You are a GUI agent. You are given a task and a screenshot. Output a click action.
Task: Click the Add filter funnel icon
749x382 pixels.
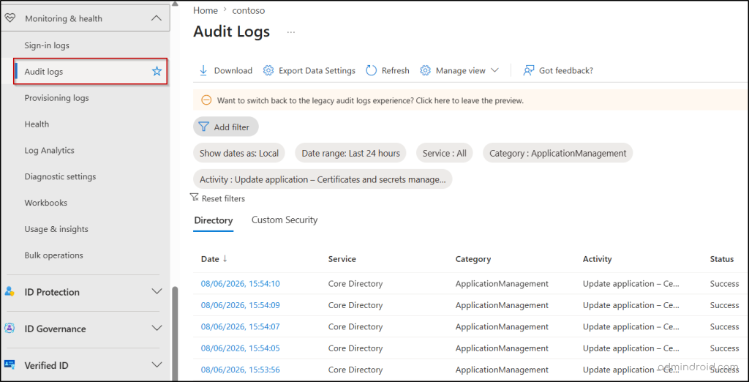tap(203, 127)
